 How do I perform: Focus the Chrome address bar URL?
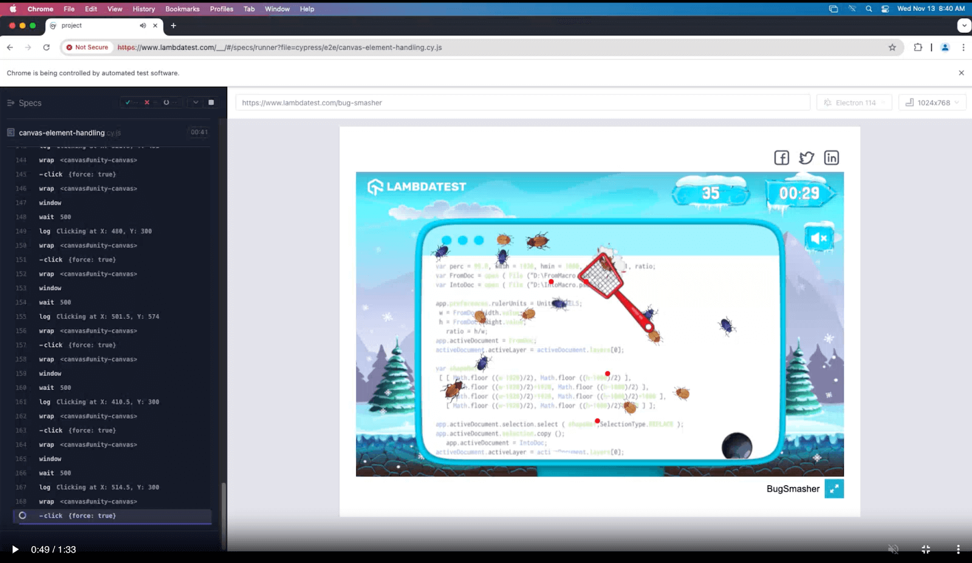279,47
